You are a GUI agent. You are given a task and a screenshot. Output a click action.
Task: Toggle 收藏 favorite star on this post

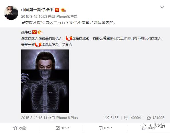click(20, 128)
